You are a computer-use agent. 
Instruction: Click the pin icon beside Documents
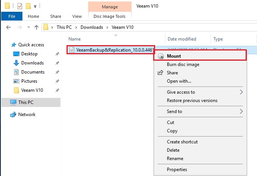click(x=57, y=72)
